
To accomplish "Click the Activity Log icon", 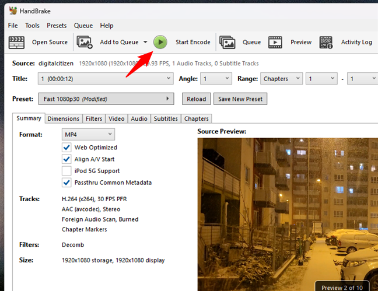I will 326,43.
